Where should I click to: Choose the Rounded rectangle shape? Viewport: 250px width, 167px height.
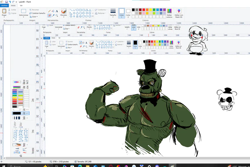click(x=84, y=10)
